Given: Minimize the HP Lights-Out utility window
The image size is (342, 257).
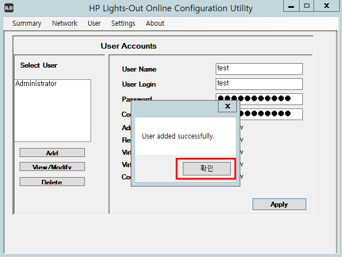Looking at the screenshot, I should pos(291,6).
